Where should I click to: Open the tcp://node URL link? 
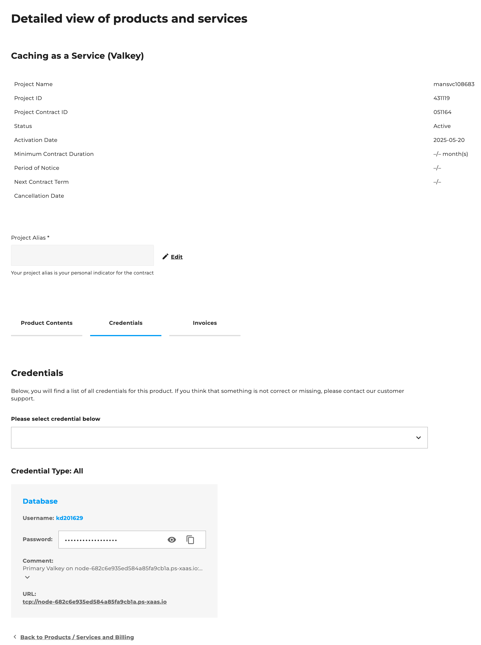click(x=95, y=602)
